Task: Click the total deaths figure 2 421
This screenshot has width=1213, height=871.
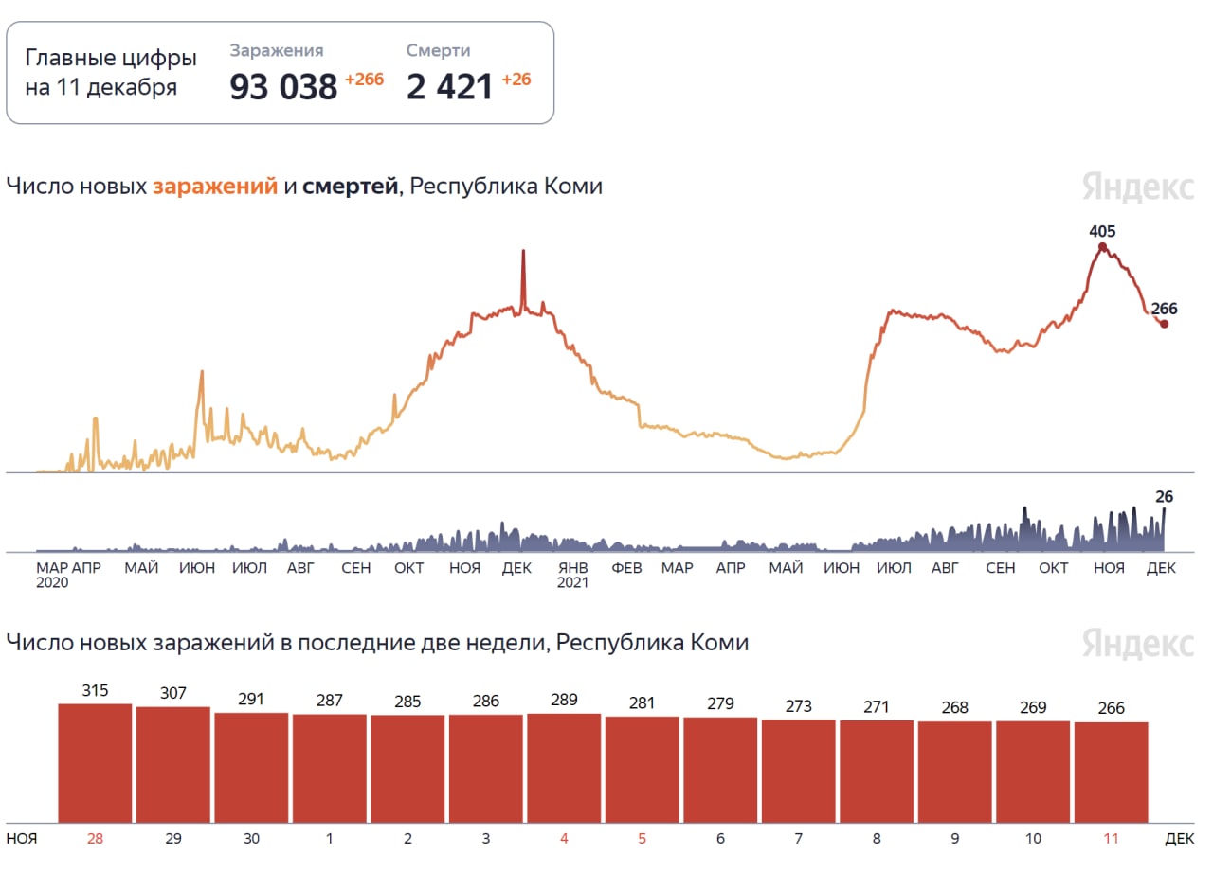Action: point(450,87)
